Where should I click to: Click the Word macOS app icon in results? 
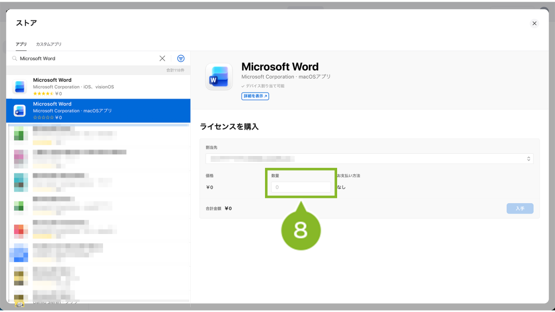coord(20,110)
